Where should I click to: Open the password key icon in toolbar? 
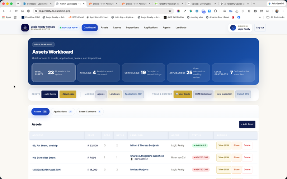click(x=231, y=11)
